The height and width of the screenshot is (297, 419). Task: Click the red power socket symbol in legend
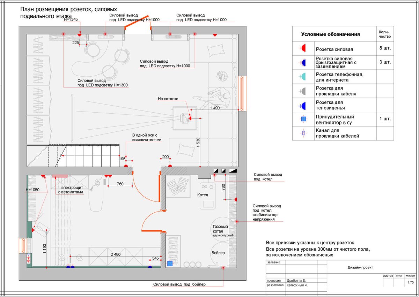pyautogui.click(x=303, y=48)
